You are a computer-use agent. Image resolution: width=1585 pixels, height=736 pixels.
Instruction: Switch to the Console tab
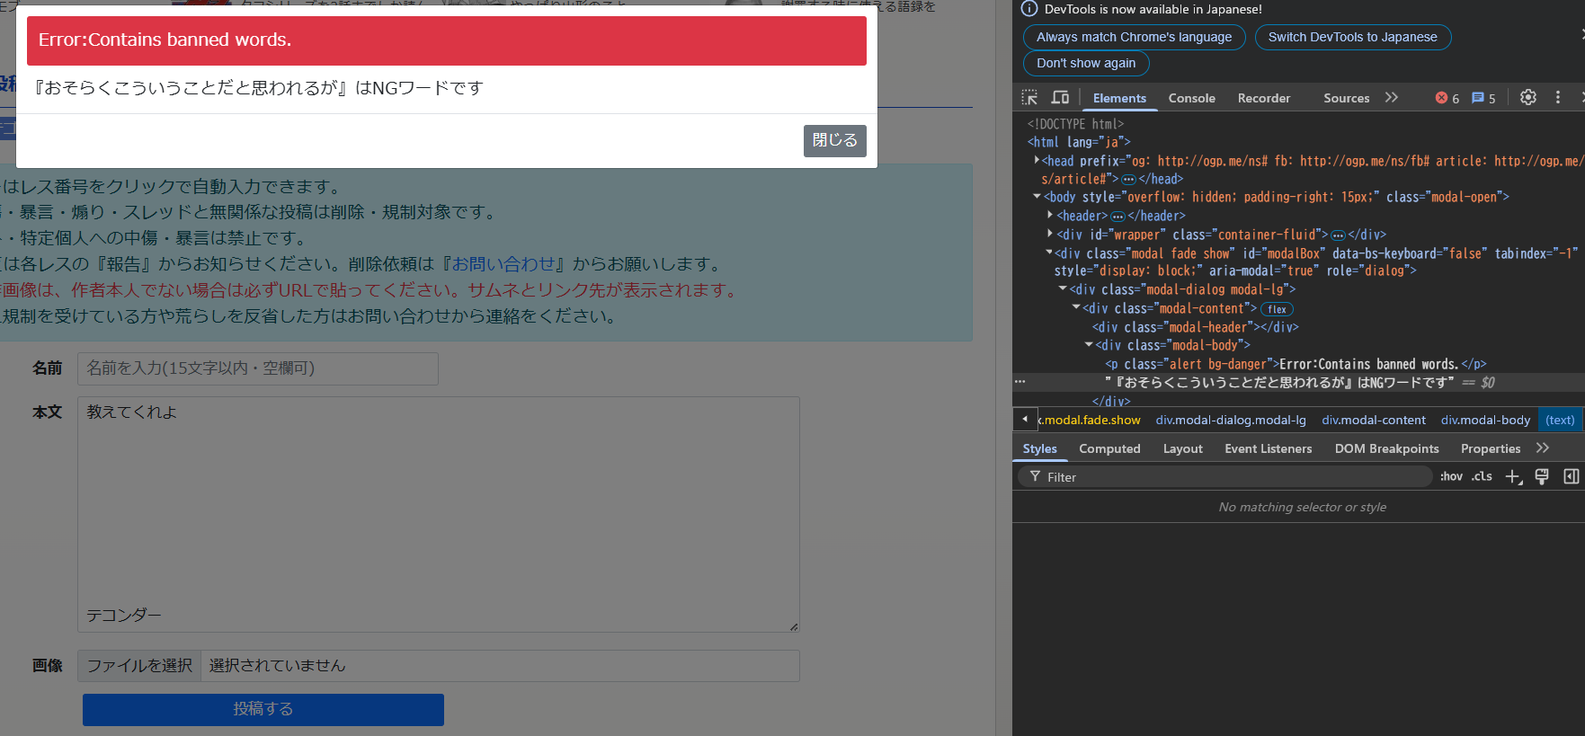pyautogui.click(x=1191, y=98)
